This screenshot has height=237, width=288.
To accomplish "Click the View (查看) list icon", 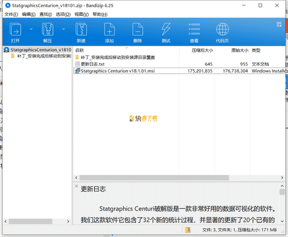I will point(194,29).
